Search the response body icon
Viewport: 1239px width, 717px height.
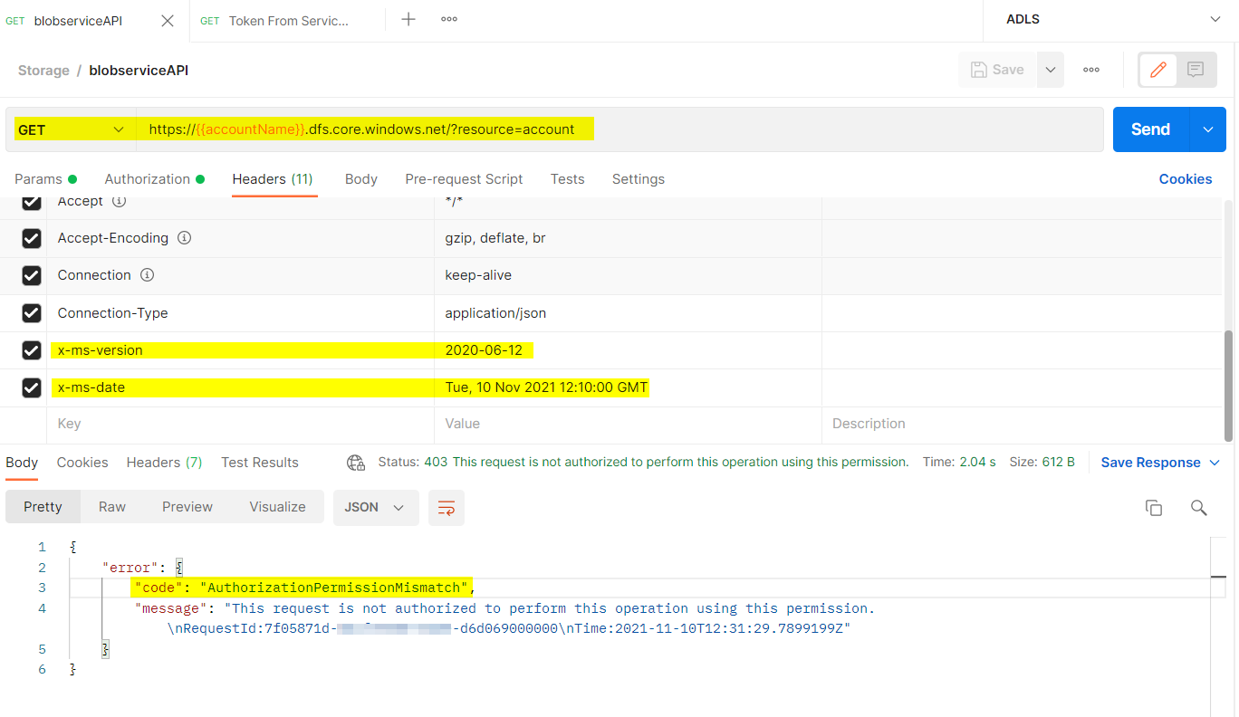[1198, 508]
